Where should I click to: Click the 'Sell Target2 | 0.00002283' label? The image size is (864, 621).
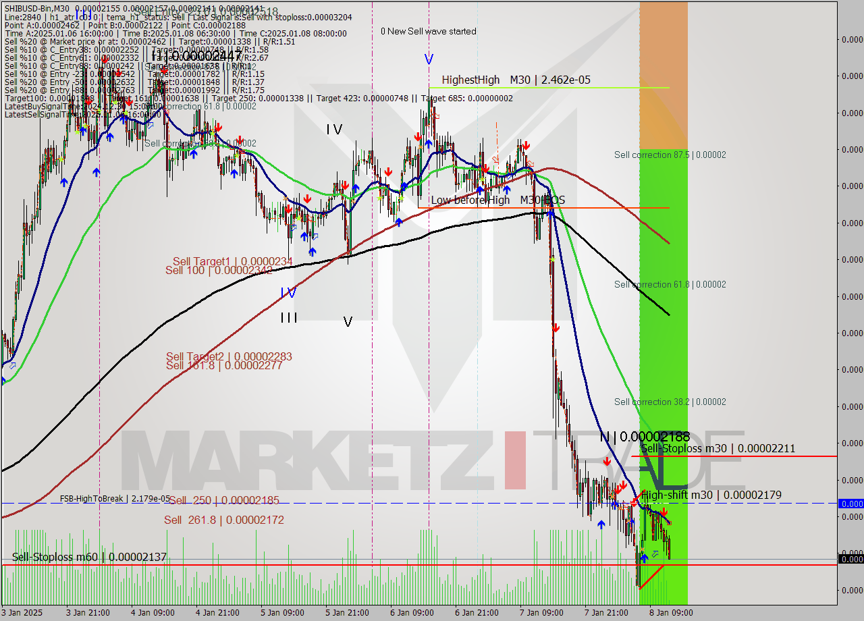tap(229, 356)
